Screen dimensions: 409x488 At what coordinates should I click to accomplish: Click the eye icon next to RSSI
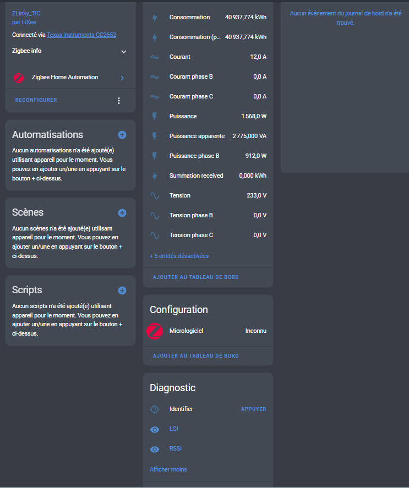tap(155, 449)
